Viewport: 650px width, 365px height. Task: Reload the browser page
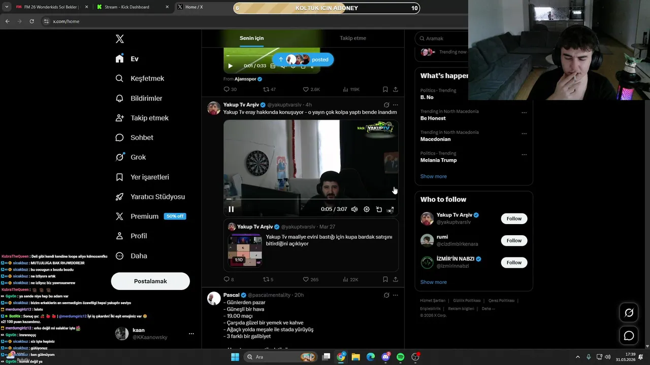[31, 21]
